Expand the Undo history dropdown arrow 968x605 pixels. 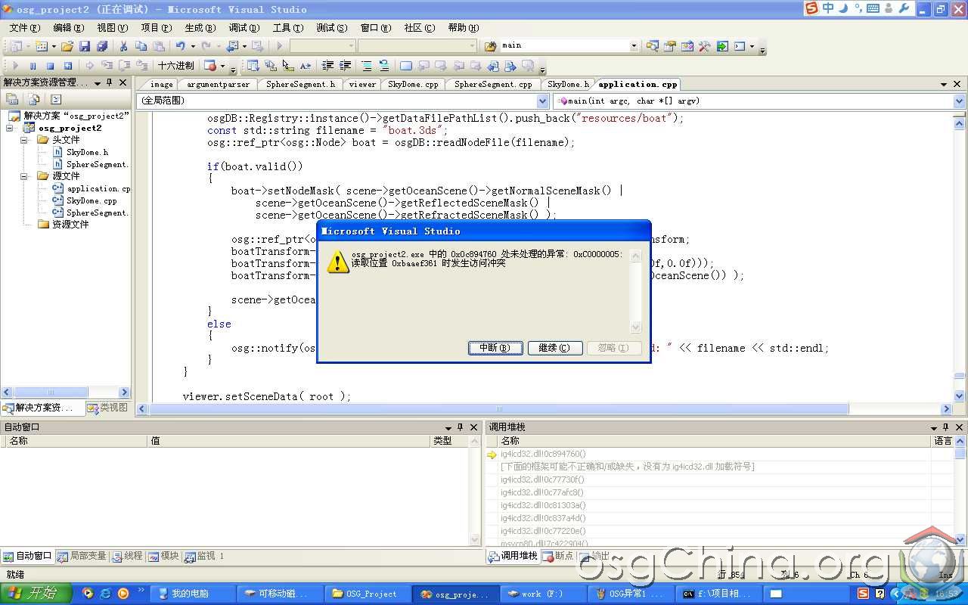pyautogui.click(x=193, y=46)
